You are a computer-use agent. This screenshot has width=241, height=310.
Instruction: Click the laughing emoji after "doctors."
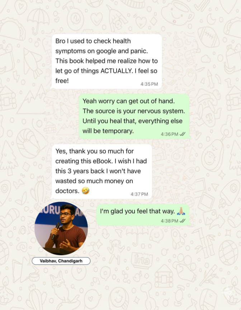(x=85, y=191)
